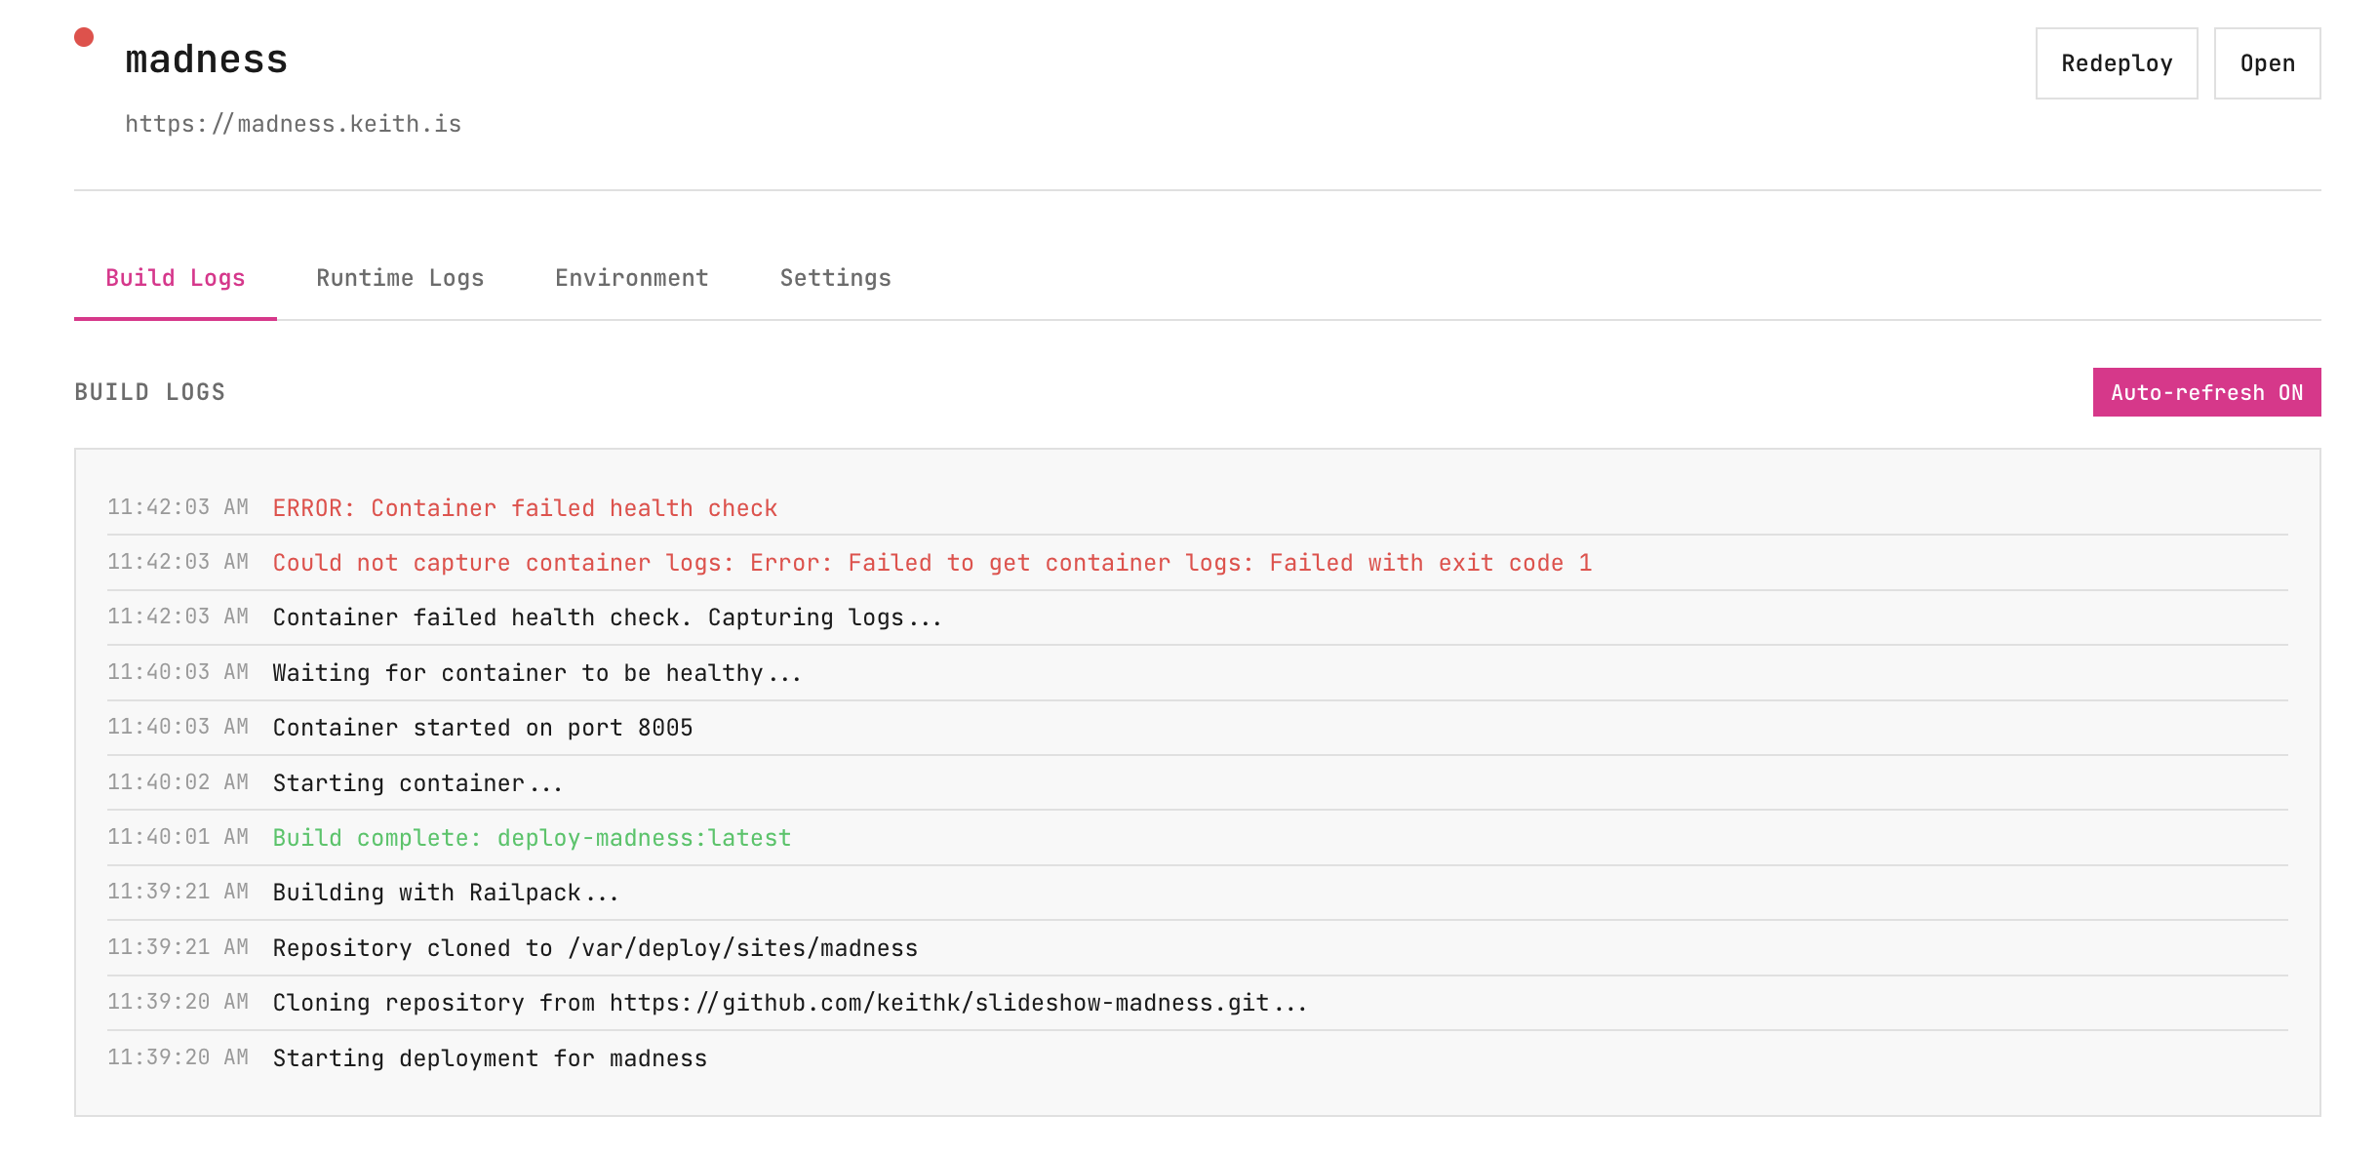Click the Repository cloned to /var/deploy log line
Image resolution: width=2378 pixels, height=1155 pixels.
[x=595, y=948]
